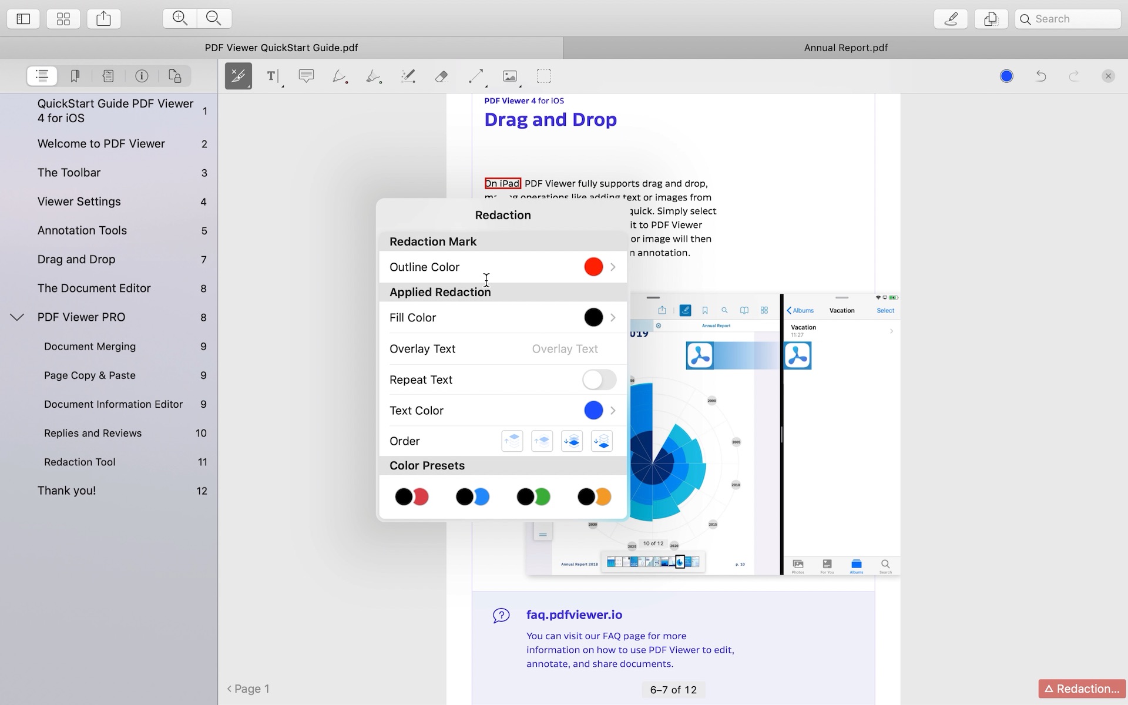Select the Text annotation tool
Viewport: 1128px width, 705px height.
tap(271, 76)
